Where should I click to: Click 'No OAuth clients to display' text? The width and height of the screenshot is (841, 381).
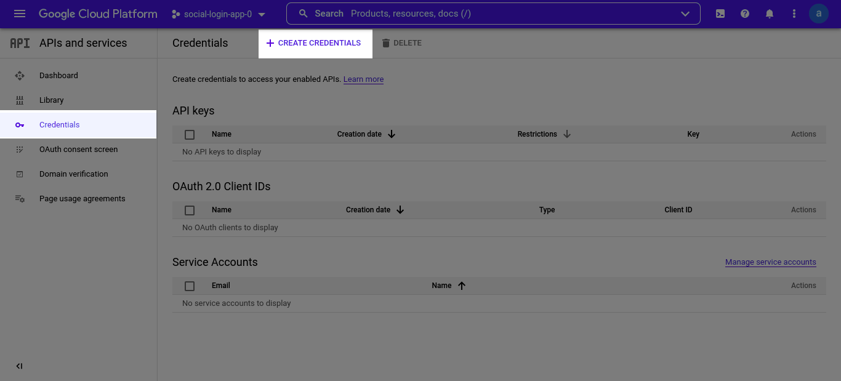coord(230,228)
